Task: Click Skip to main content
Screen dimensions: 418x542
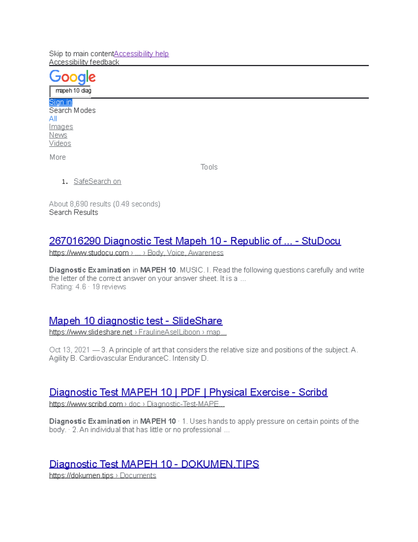Action: pyautogui.click(x=81, y=53)
